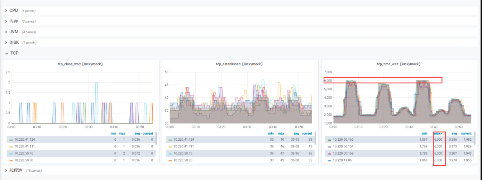
Task: Sort tcp_close_wait legend by min column
Action: pos(114,133)
